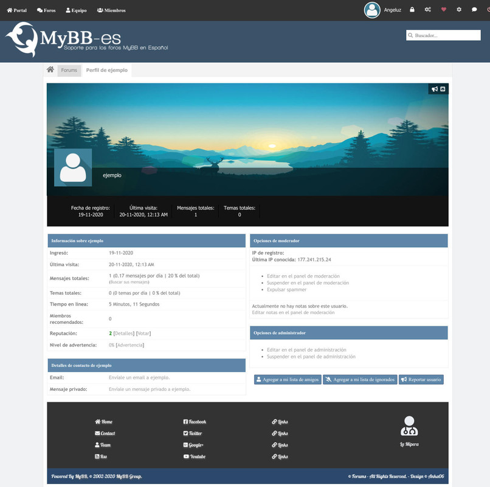
Task: Click the ejemplo profile avatar image
Action: 73,167
